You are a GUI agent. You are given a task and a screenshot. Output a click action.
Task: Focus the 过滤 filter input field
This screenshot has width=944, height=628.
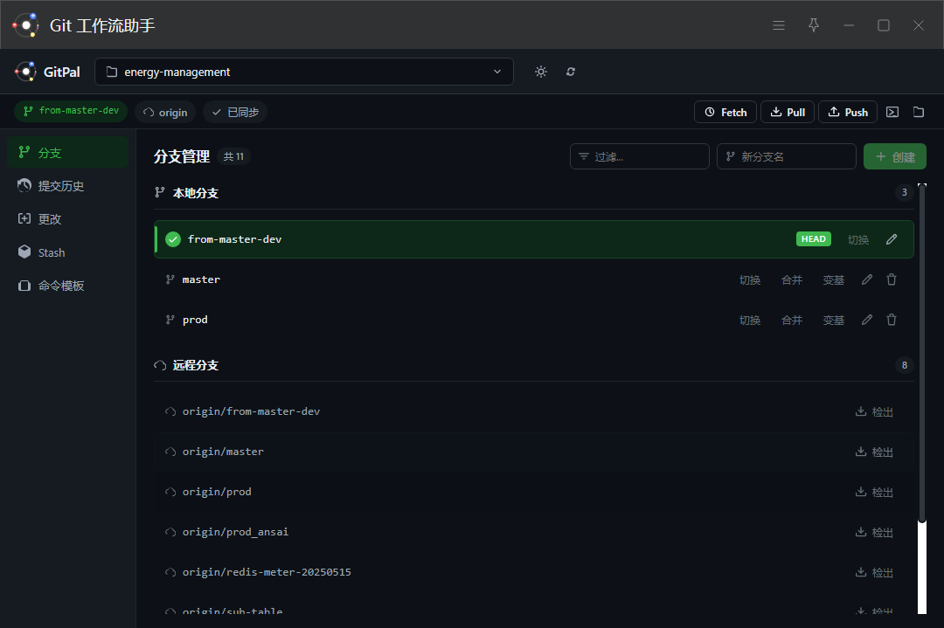639,156
